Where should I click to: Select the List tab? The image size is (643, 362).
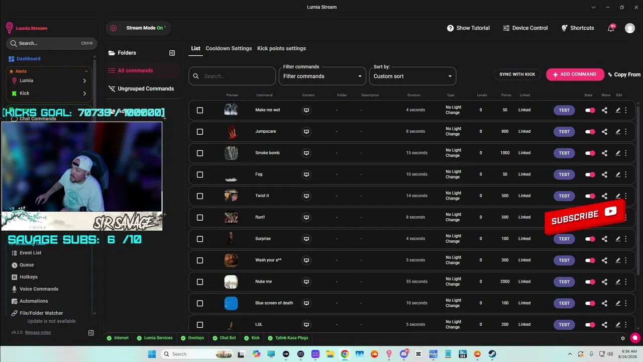coord(195,48)
